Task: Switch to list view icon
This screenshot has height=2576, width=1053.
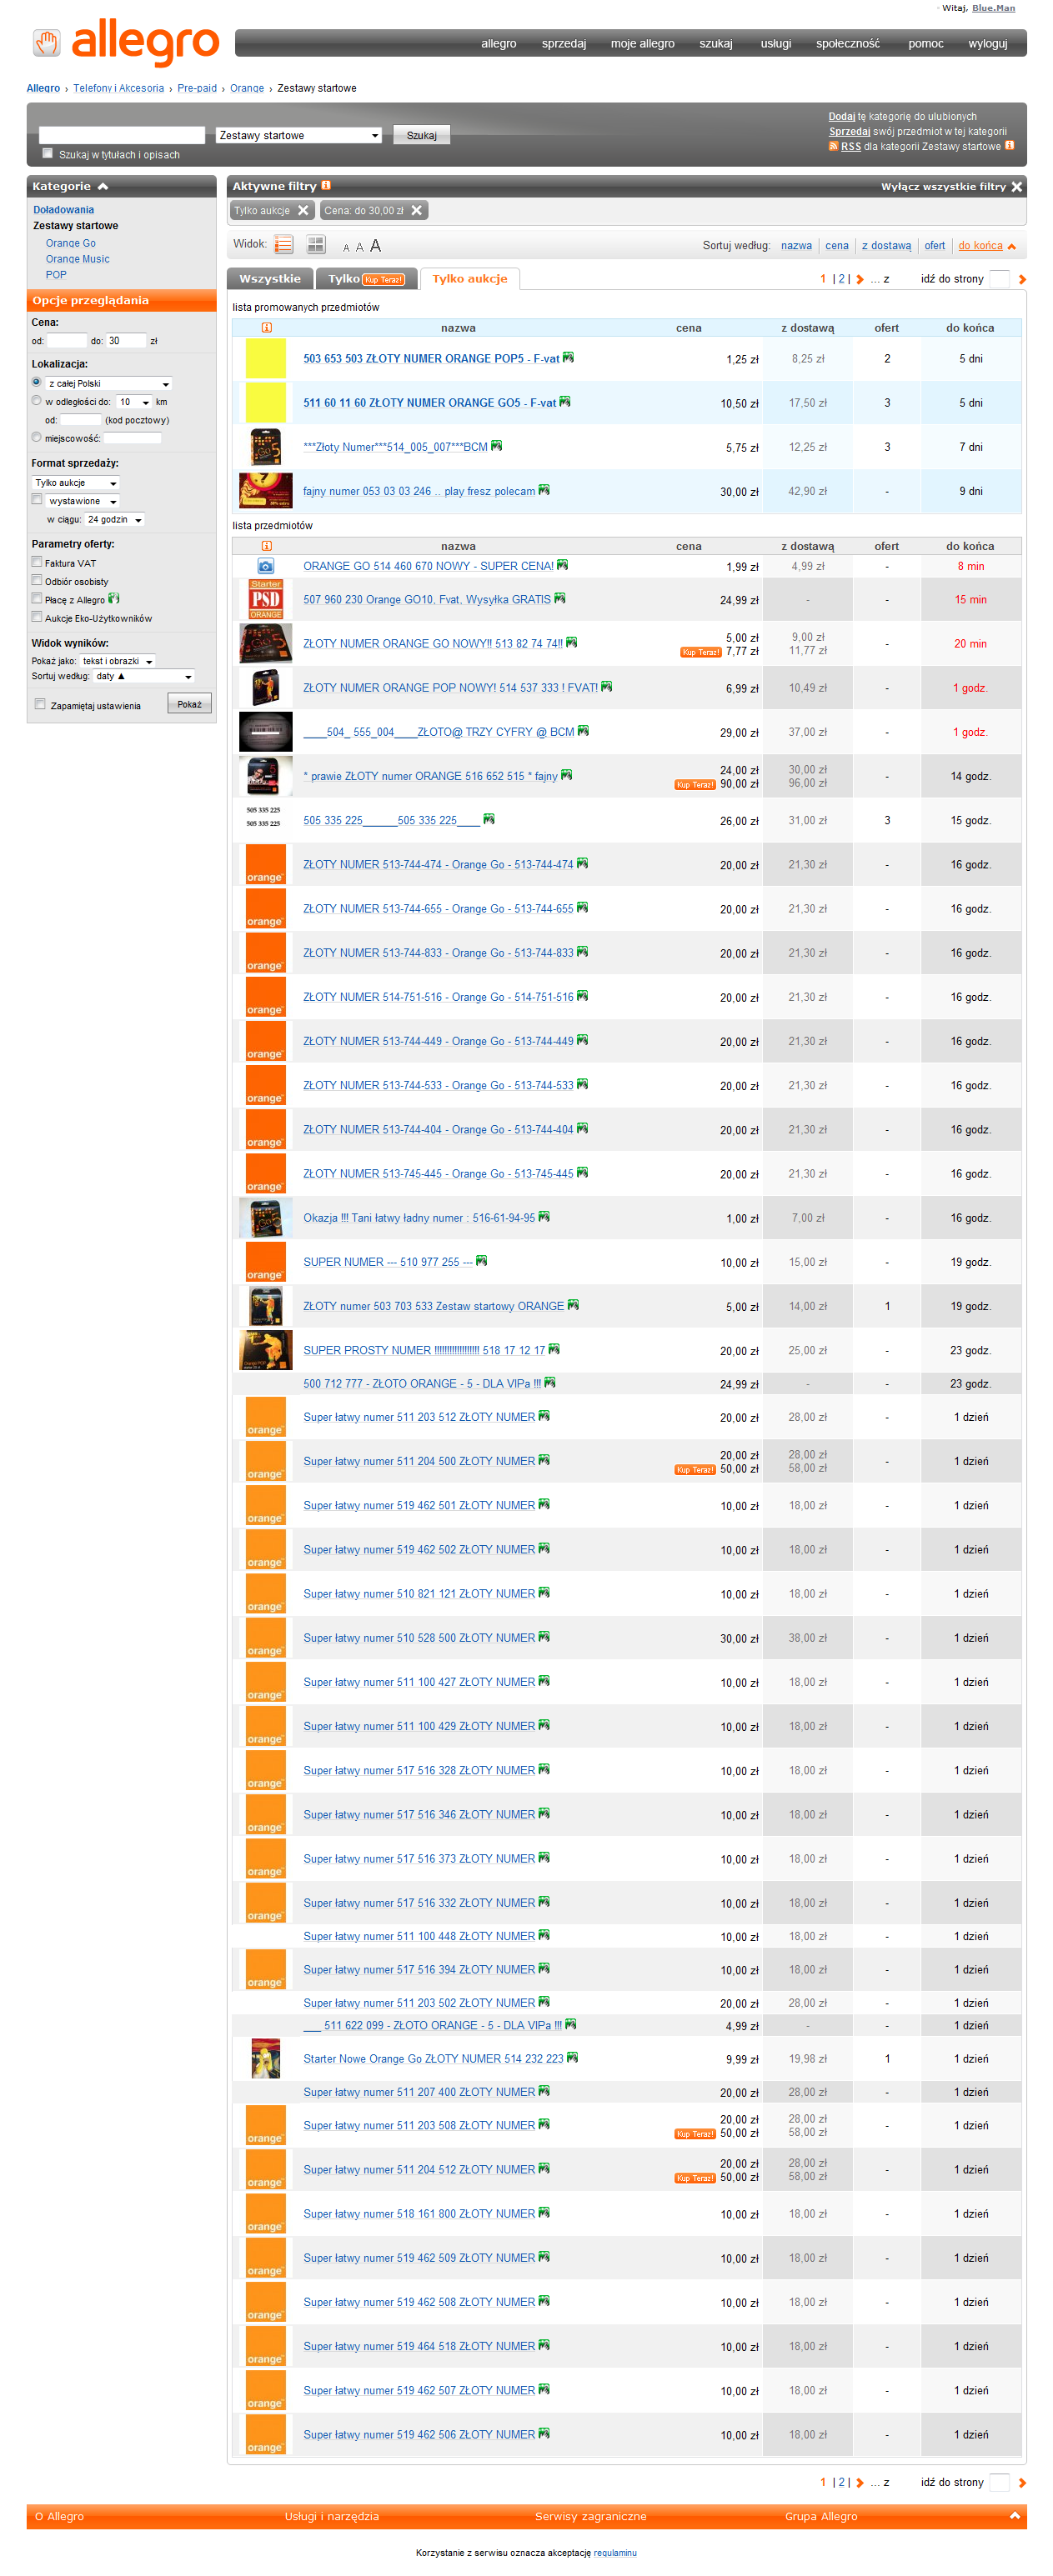Action: pyautogui.click(x=284, y=245)
